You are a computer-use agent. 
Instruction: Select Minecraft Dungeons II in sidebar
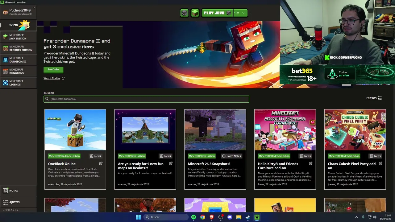tap(19, 60)
